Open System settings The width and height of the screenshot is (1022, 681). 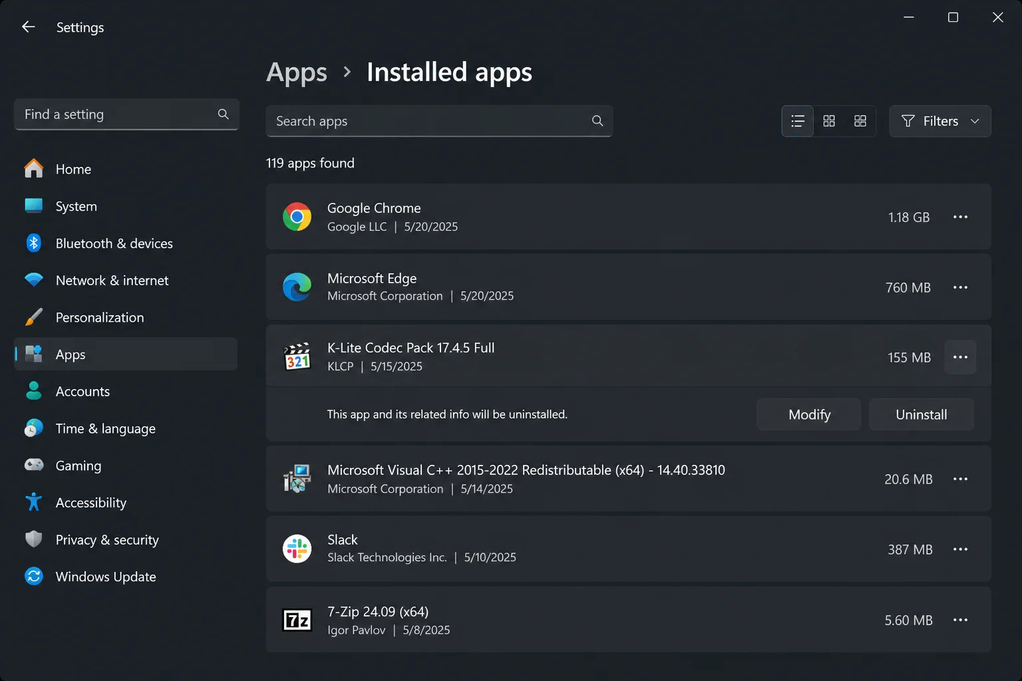(126, 206)
